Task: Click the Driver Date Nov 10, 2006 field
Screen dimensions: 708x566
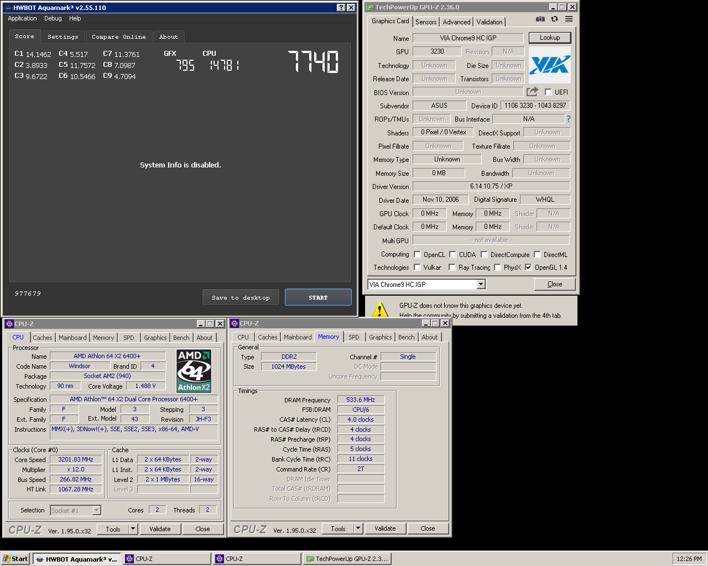Action: (441, 200)
